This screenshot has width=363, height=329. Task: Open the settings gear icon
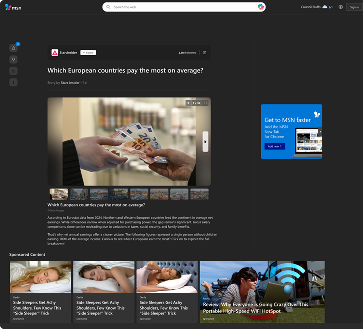pyautogui.click(x=340, y=7)
